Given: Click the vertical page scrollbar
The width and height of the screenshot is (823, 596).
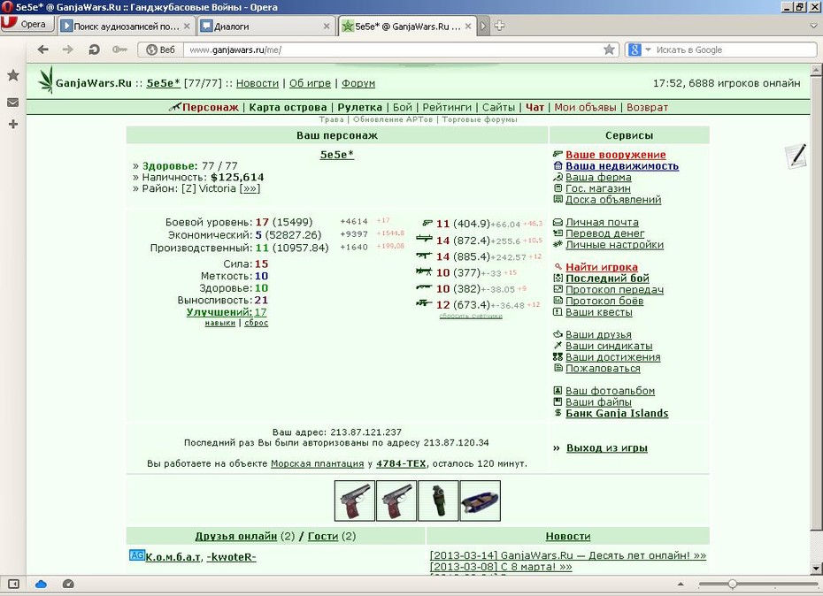Looking at the screenshot, I should (x=816, y=318).
